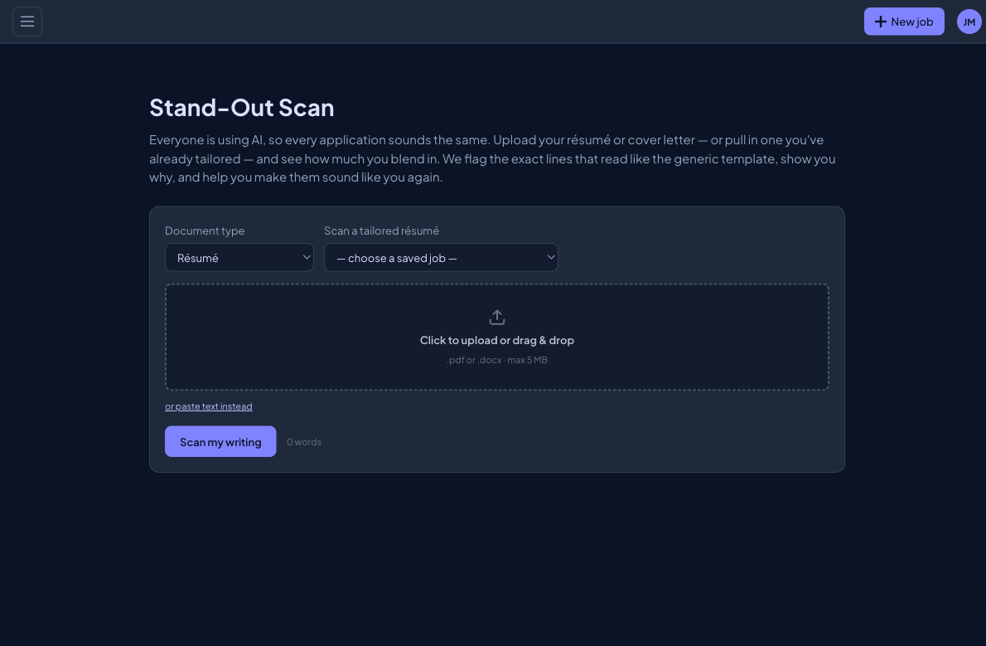The height and width of the screenshot is (646, 986).
Task: Click the Stand-Out Scan heading
Action: 241,108
